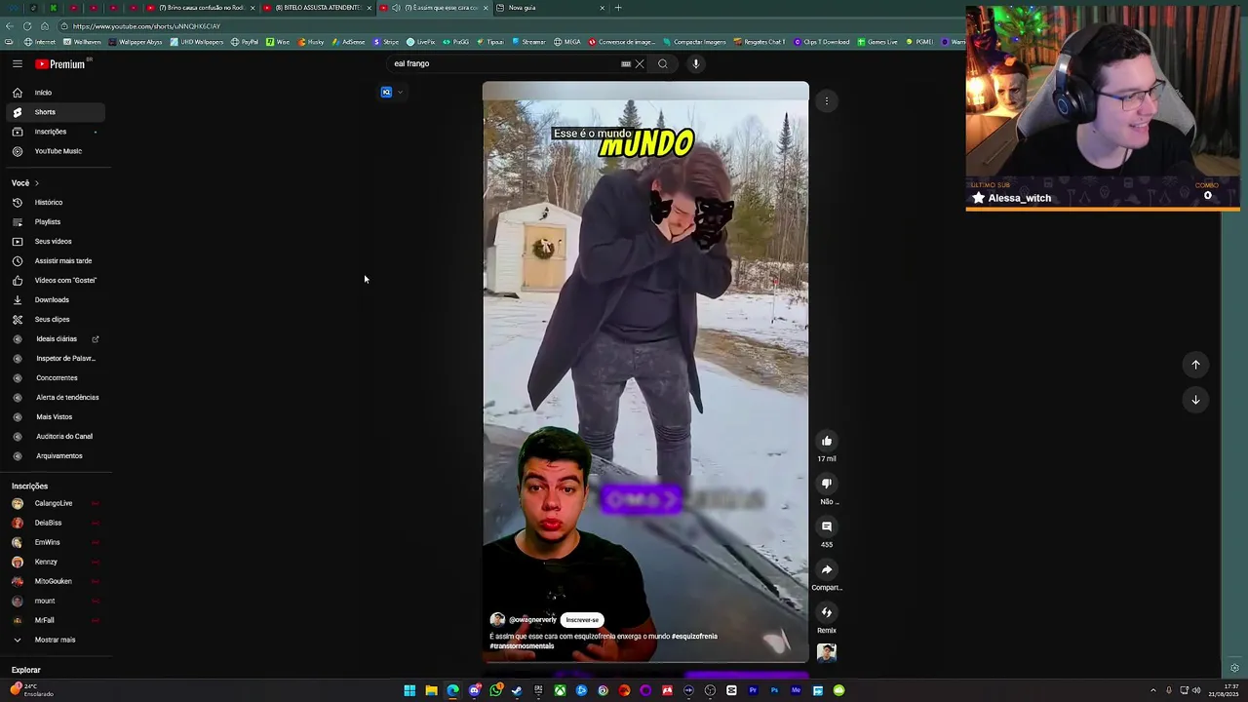
Task: Expand the Você section
Action: [25, 183]
